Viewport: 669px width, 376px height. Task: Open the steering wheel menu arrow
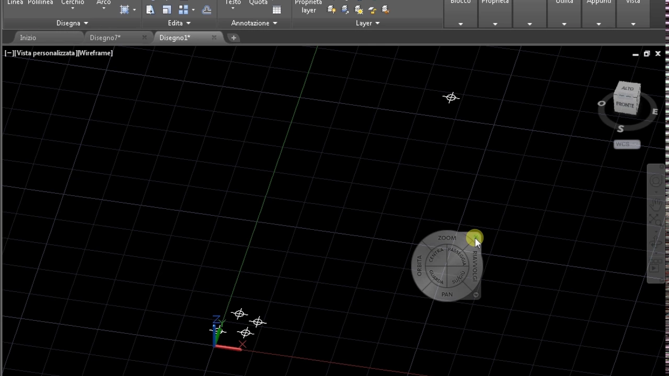[476, 295]
